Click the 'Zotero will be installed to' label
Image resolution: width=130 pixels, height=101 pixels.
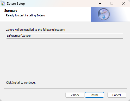(x=36, y=30)
